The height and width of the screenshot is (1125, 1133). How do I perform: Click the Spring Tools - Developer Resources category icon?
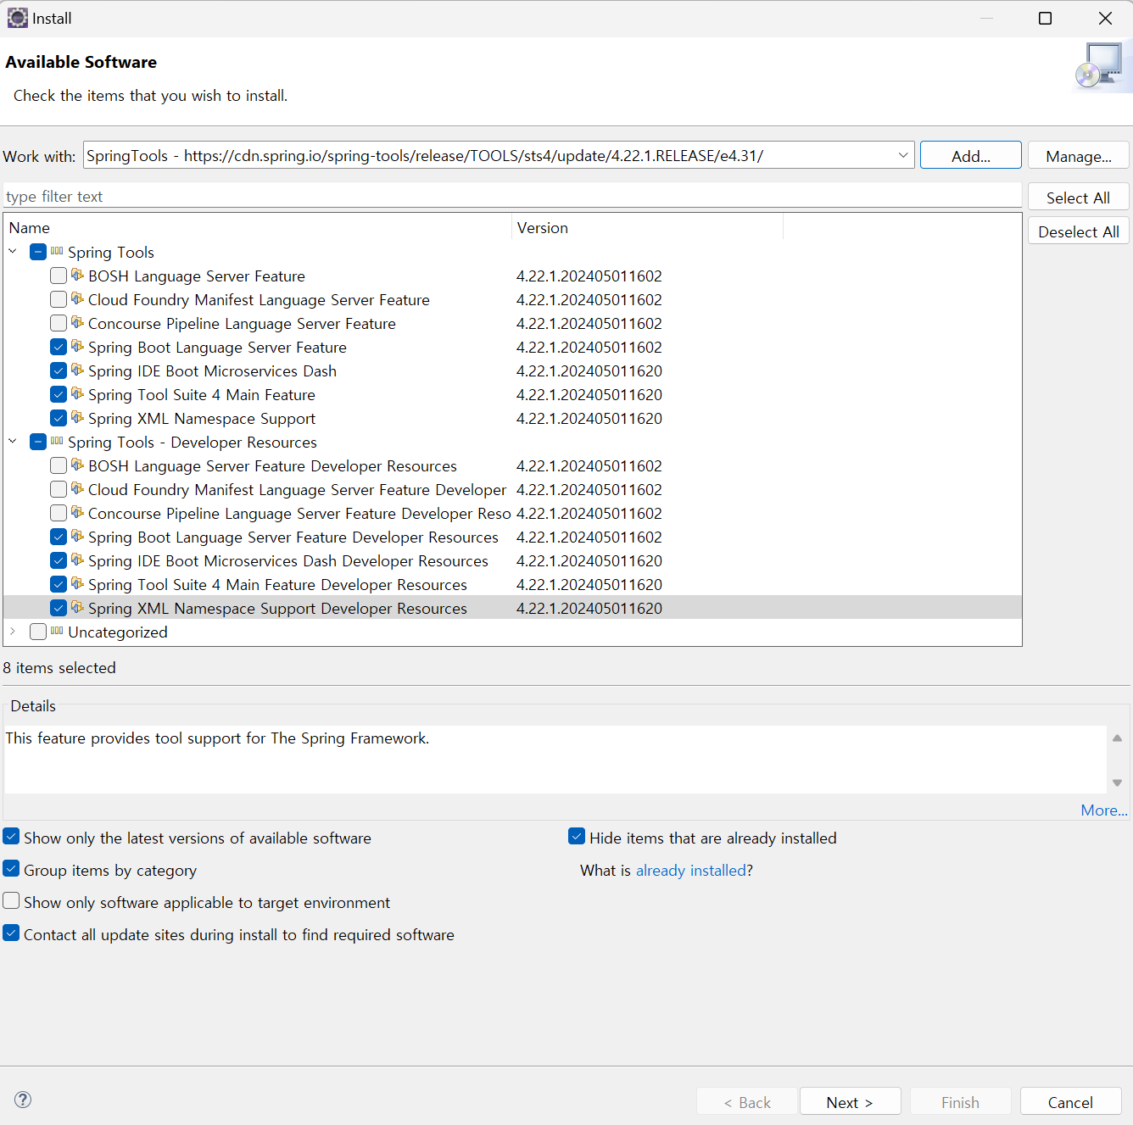click(x=57, y=442)
